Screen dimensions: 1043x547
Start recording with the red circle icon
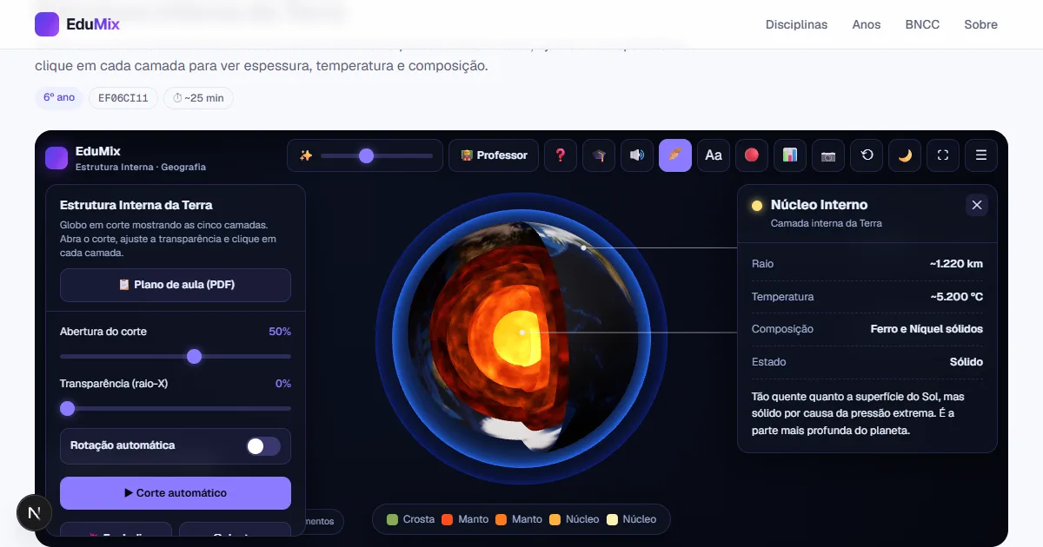point(752,155)
